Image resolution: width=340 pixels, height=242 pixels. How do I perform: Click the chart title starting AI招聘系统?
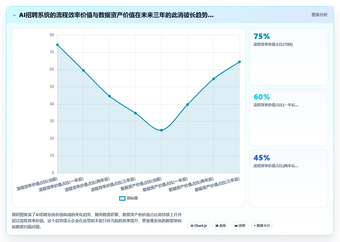tap(116, 15)
